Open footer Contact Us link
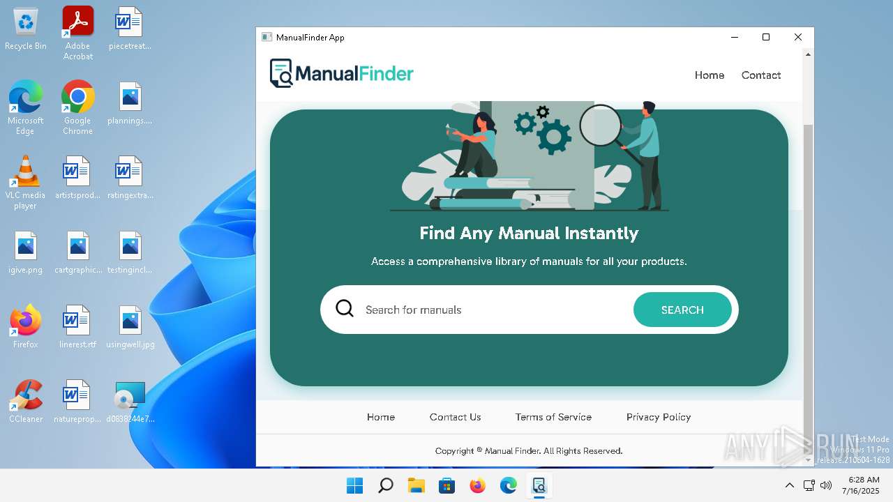 pyautogui.click(x=456, y=417)
